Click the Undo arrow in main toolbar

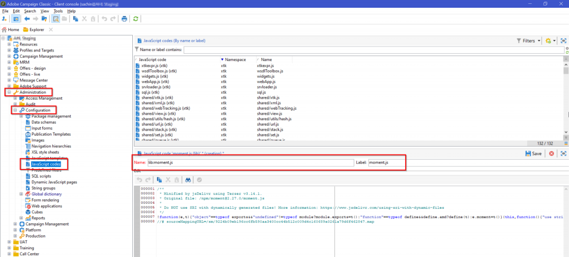(x=104, y=19)
